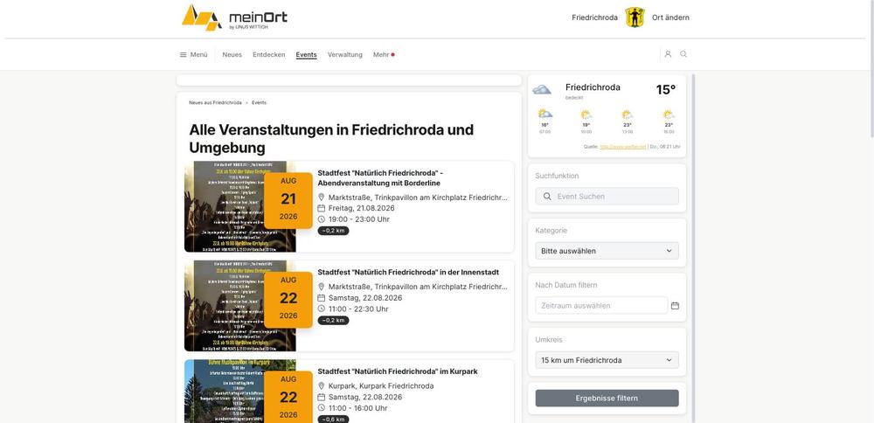
Task: Click the text Kurpark, Kurpark Friedrichroda
Action: [381, 385]
